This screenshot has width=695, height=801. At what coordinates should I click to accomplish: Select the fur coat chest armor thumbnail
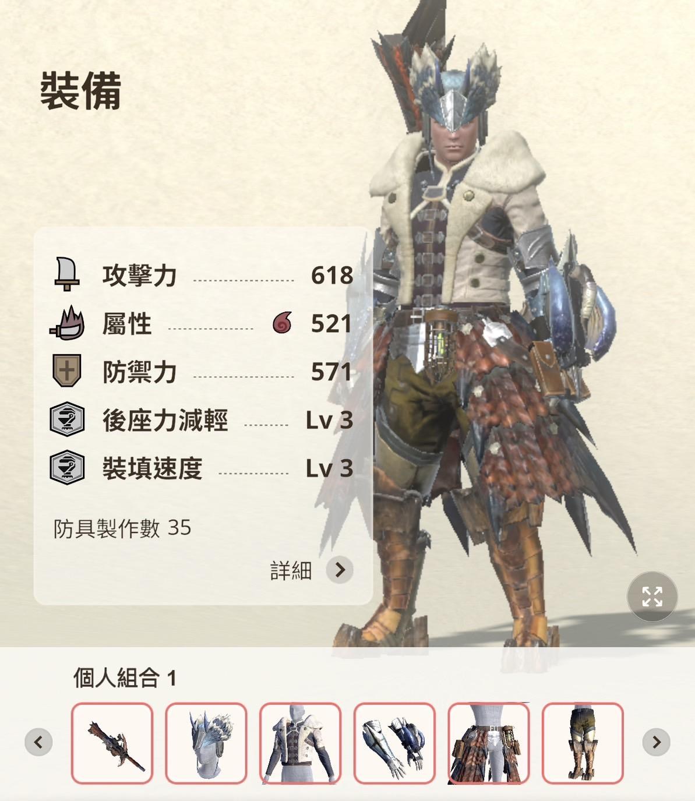pyautogui.click(x=300, y=743)
